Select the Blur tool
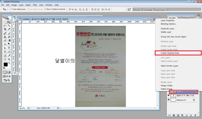 coord(5,44)
